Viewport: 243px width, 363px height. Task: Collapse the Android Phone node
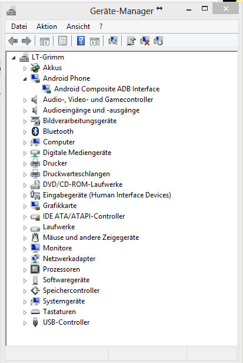click(25, 79)
